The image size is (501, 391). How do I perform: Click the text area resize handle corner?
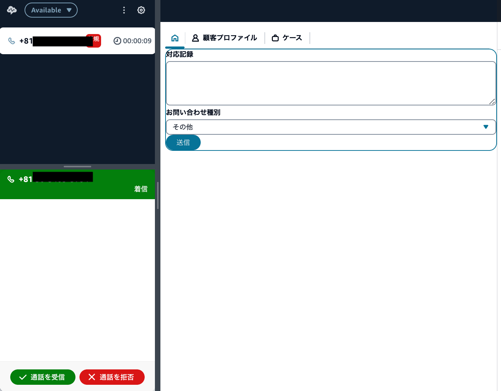(492, 102)
